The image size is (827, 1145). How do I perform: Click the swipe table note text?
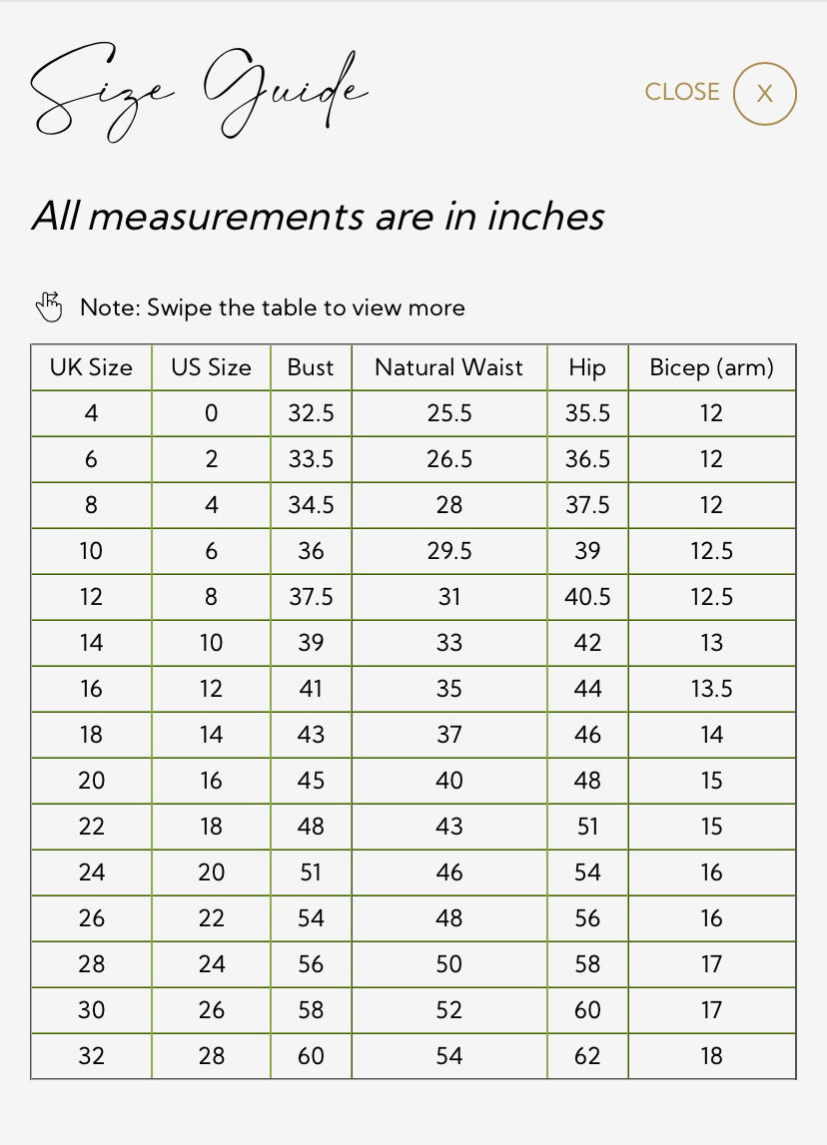pos(272,307)
